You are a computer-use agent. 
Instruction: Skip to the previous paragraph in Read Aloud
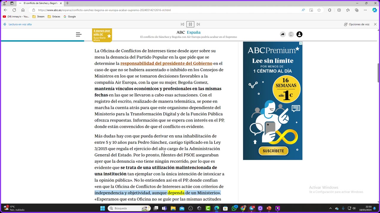tap(182, 24)
